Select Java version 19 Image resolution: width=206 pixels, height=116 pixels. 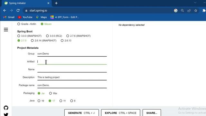pos(41,101)
